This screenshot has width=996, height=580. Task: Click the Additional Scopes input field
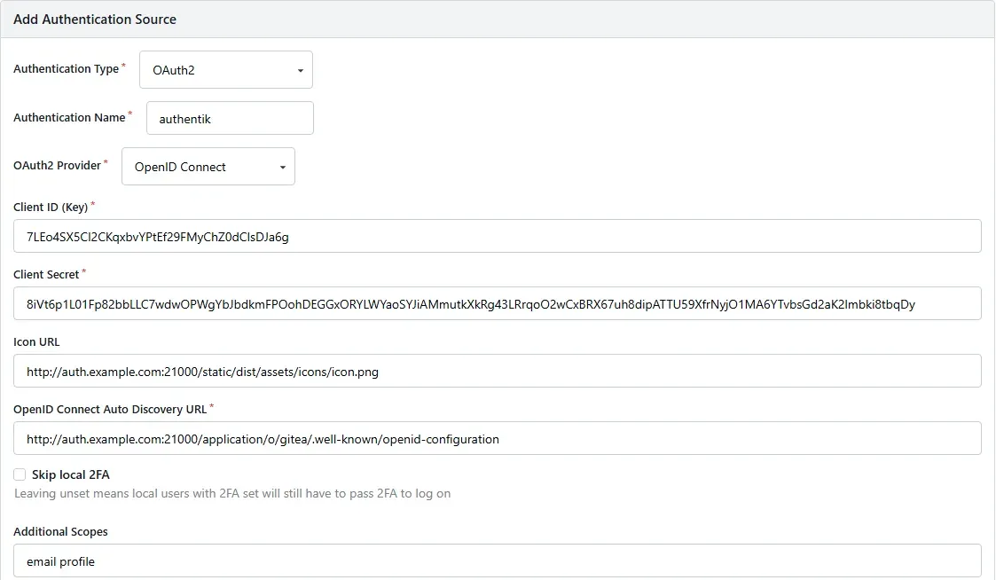pyautogui.click(x=498, y=561)
